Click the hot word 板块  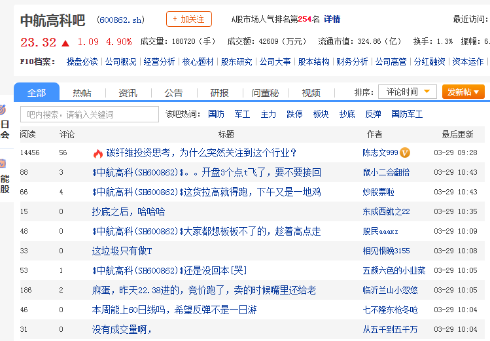pyautogui.click(x=321, y=114)
